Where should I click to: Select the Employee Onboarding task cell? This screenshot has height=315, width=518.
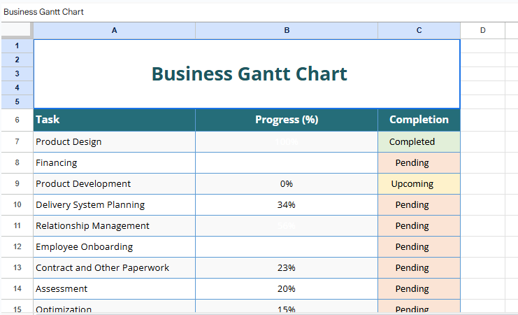click(114, 247)
